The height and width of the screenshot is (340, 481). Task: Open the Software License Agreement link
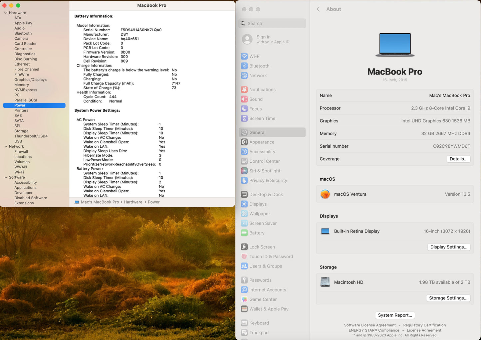pos(369,325)
